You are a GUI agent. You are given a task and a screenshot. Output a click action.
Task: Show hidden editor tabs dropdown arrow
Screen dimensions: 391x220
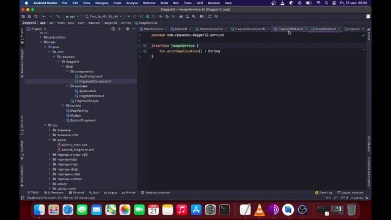pyautogui.click(x=363, y=29)
